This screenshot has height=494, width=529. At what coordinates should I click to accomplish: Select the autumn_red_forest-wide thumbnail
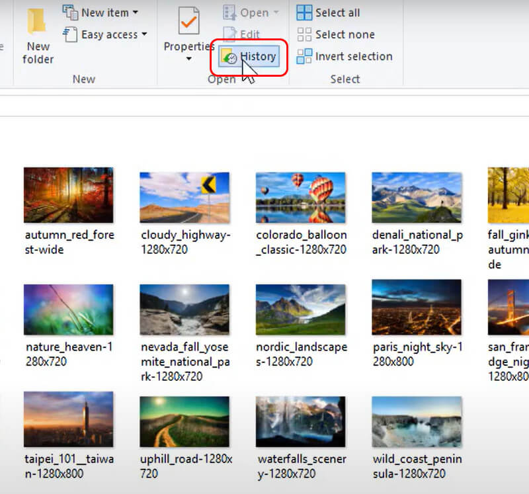68,195
